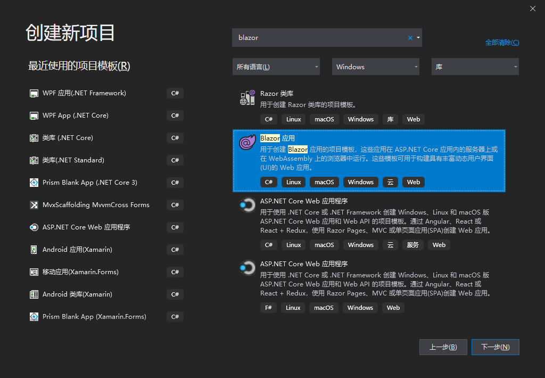Open the 库 project type filter dropdown
545x378 pixels.
(475, 67)
